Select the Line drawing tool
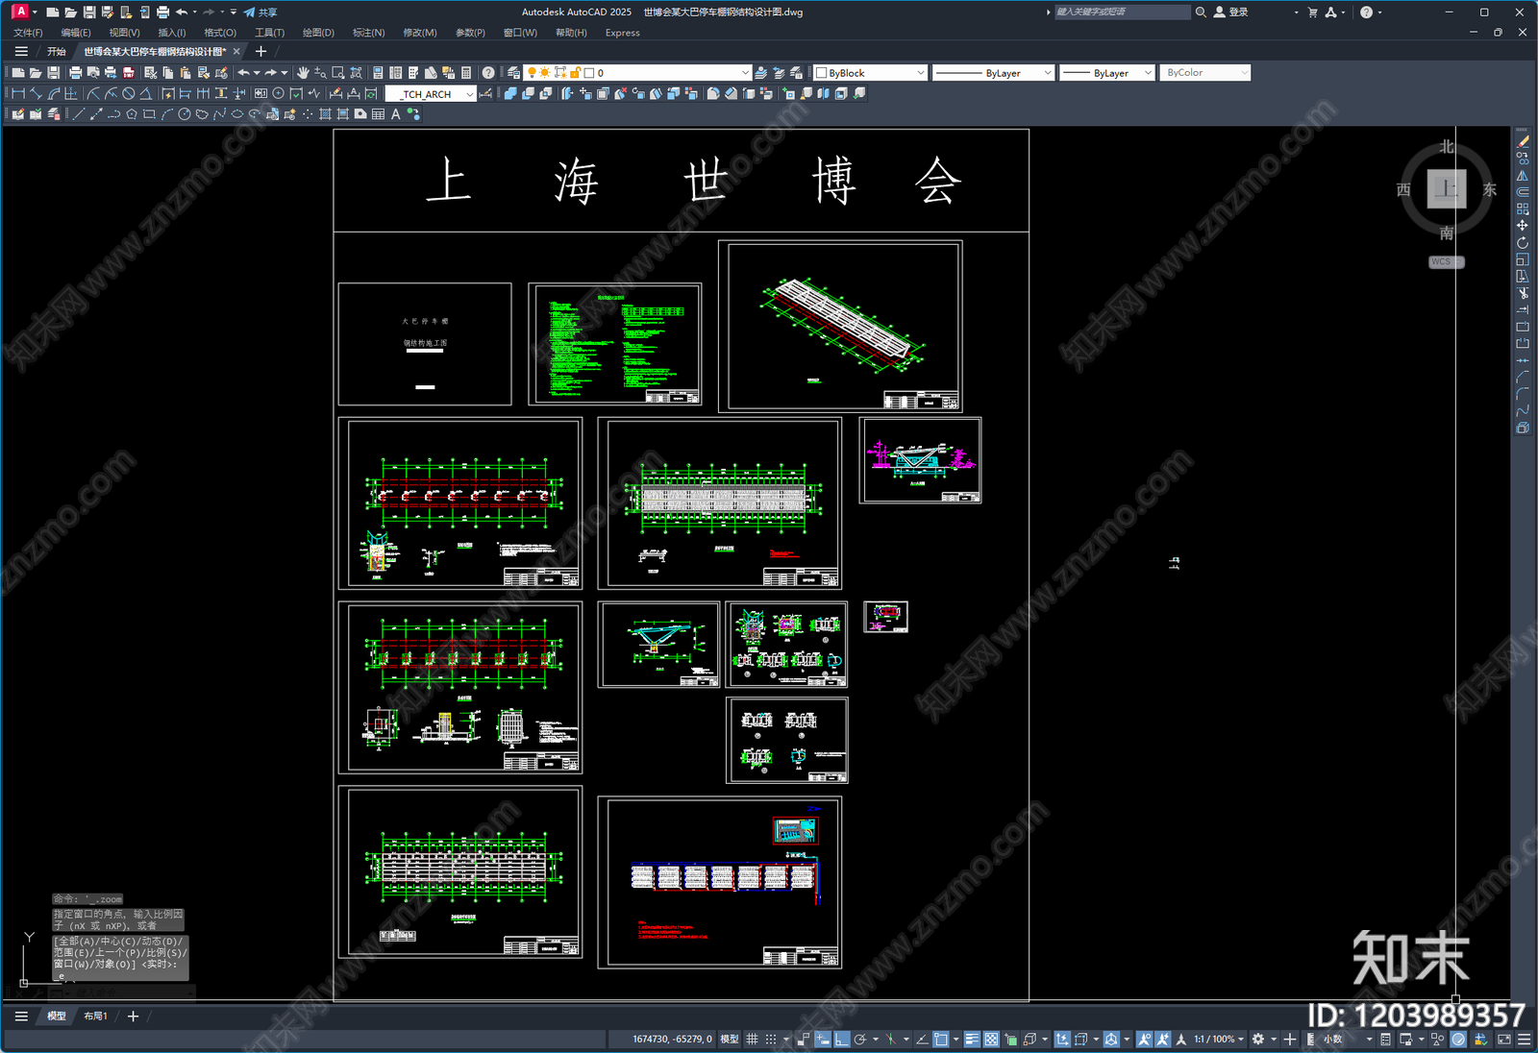This screenshot has width=1538, height=1053. [79, 114]
